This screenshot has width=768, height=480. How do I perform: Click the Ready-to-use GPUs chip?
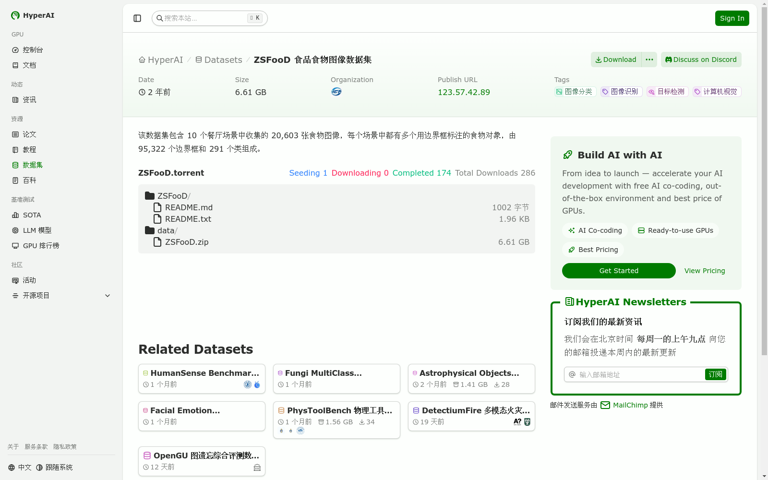[x=675, y=230]
